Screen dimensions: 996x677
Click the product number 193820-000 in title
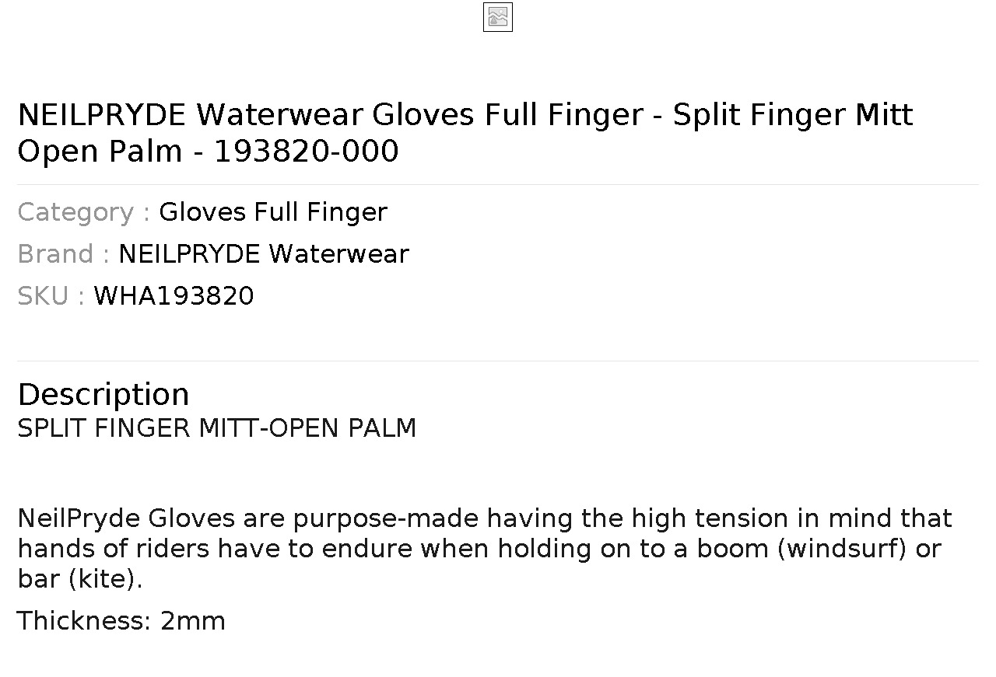pos(307,152)
